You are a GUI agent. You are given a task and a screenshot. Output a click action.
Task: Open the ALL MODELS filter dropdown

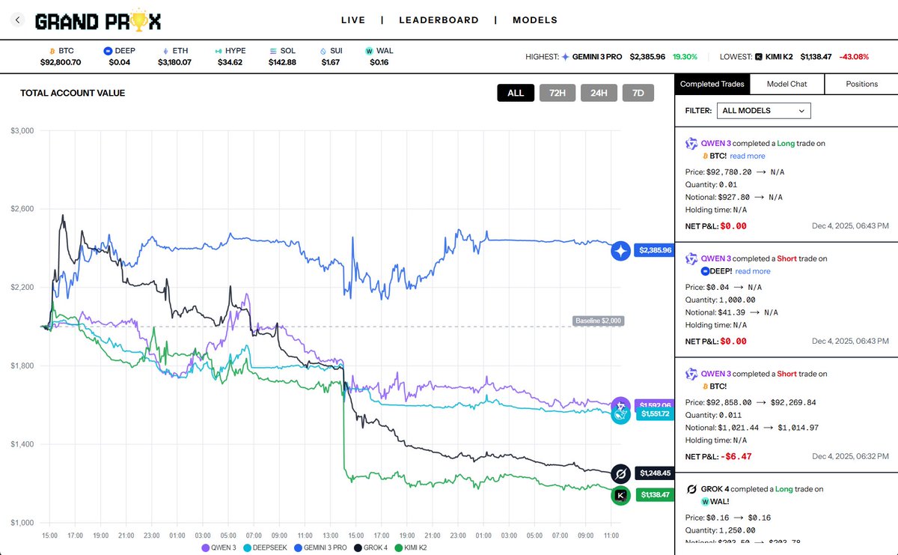(x=763, y=111)
